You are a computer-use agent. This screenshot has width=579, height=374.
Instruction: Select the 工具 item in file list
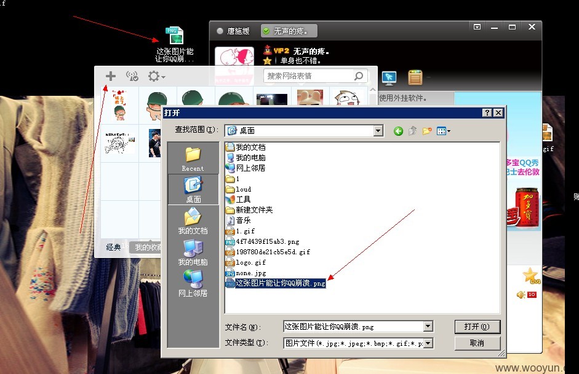[239, 200]
